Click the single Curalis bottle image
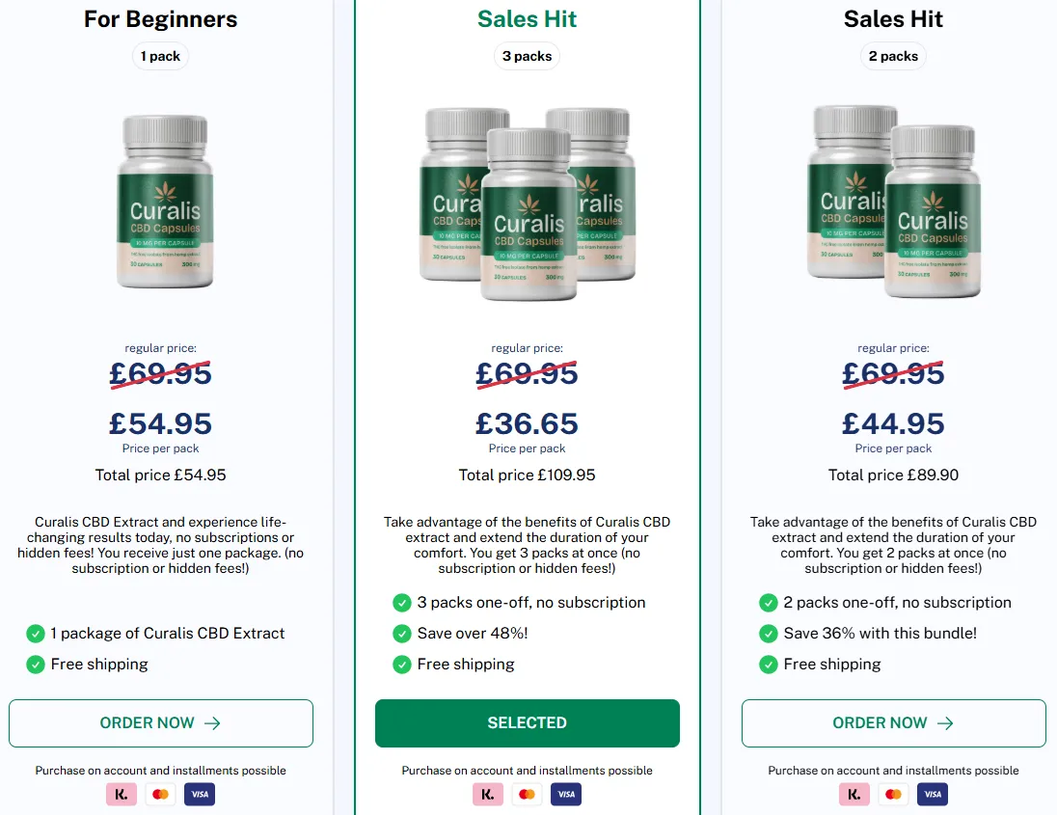1057x815 pixels. pyautogui.click(x=165, y=201)
